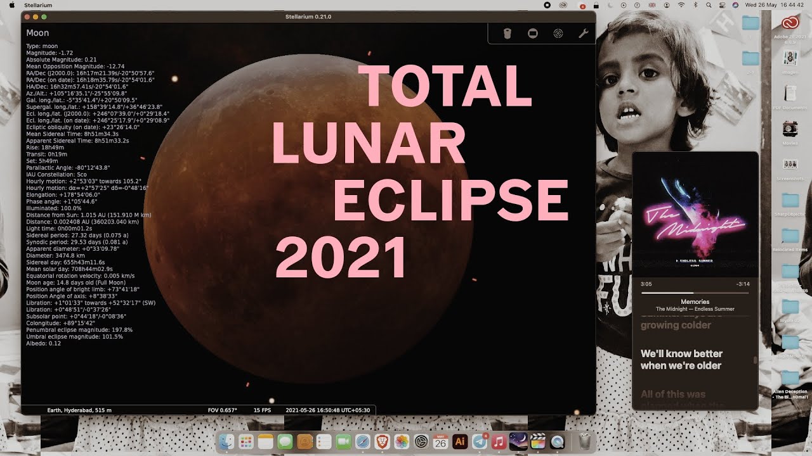Launch Adobe Illustrator from dock
The image size is (812, 456).
460,441
